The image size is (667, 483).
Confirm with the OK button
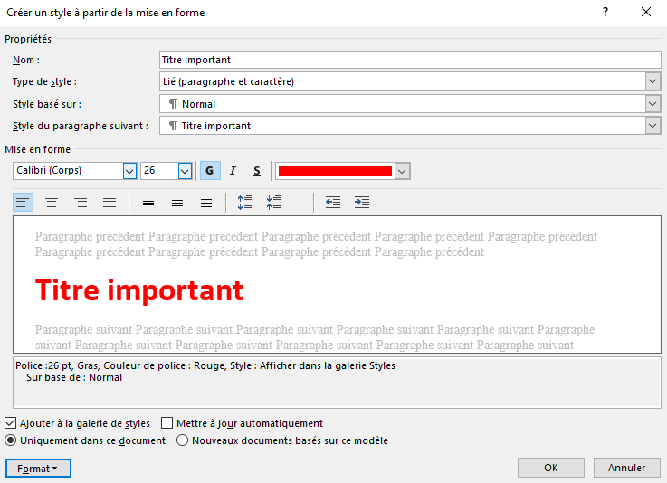[x=551, y=468]
